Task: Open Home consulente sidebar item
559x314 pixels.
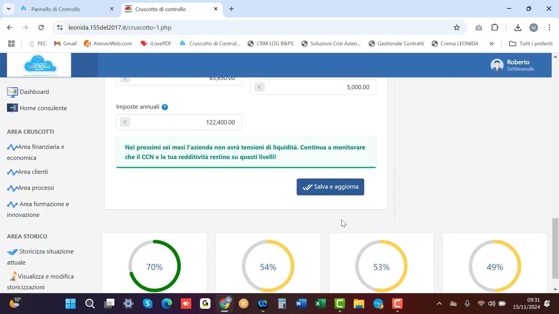Action: (43, 108)
